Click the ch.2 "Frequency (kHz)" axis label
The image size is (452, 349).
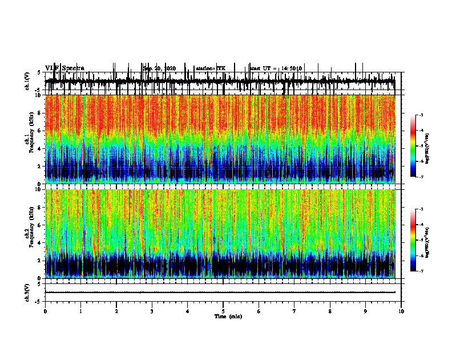coord(31,226)
